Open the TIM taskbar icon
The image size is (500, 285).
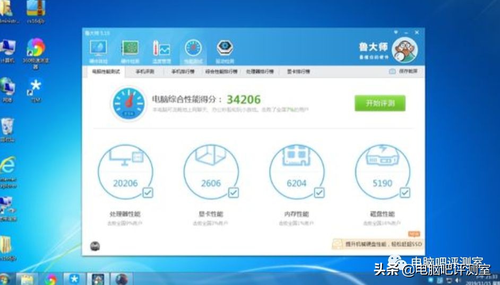[x=74, y=279]
